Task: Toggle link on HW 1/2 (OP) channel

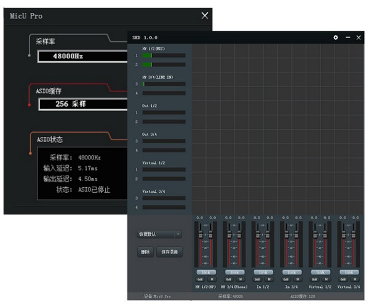Action: tap(205, 271)
